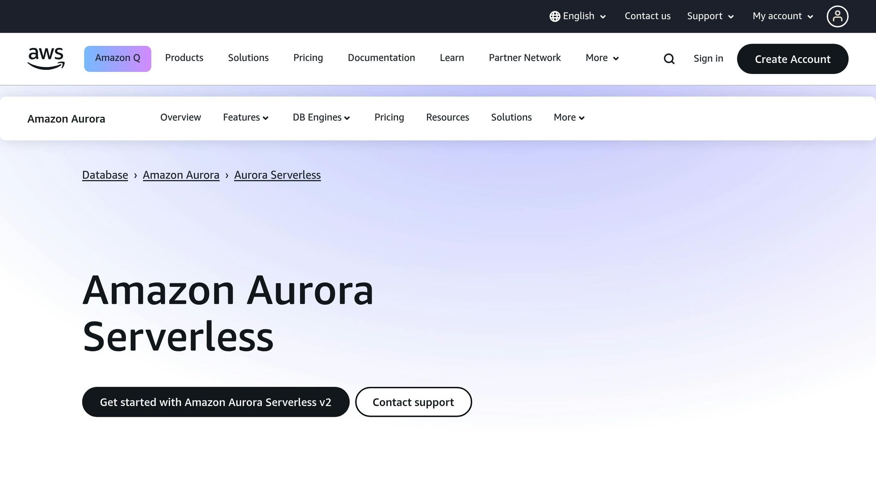Click the Contact us link
This screenshot has width=876, height=493.
click(x=648, y=16)
